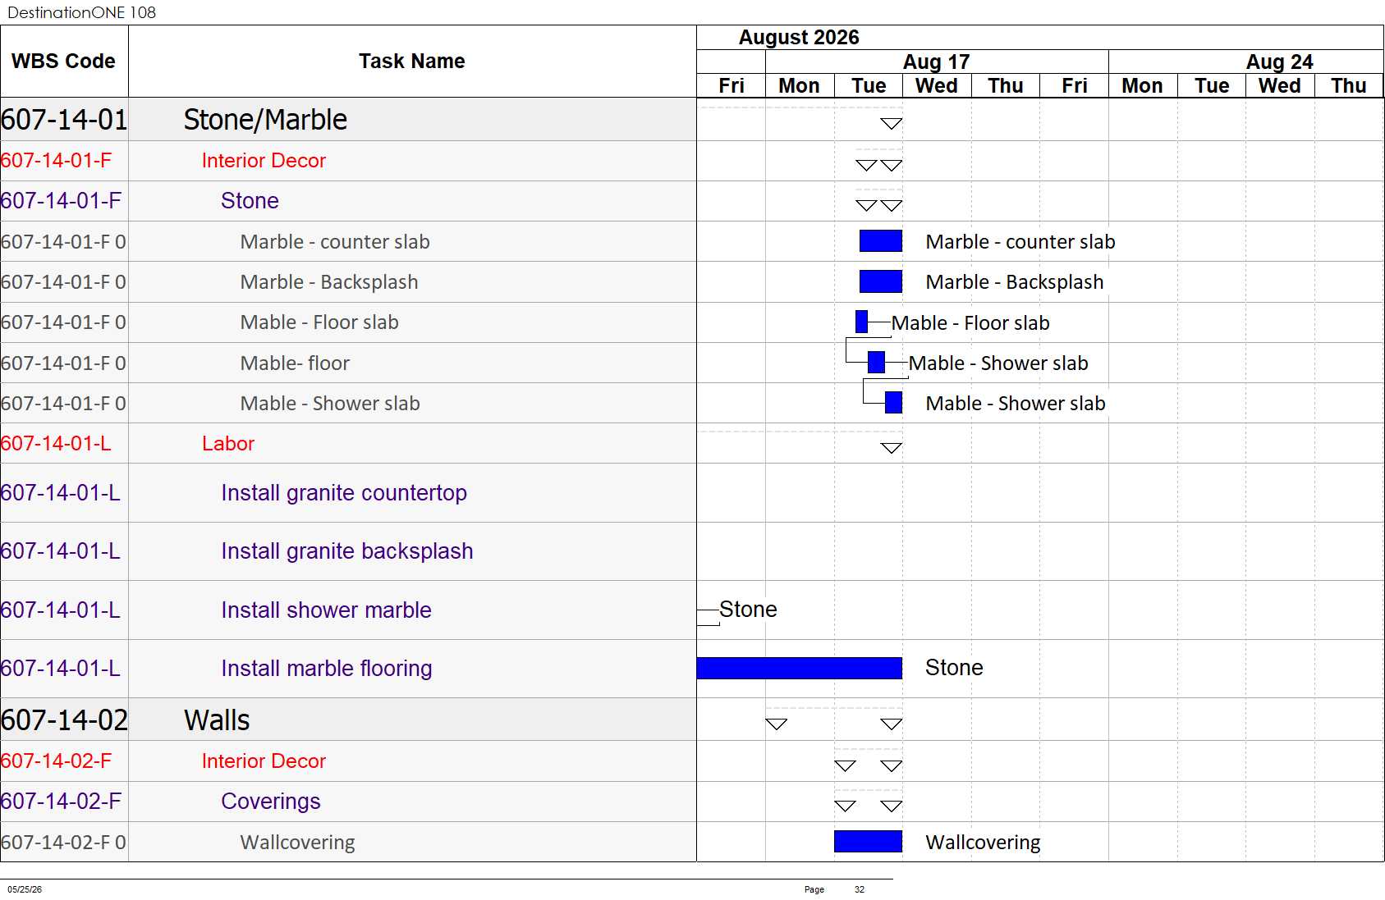The image size is (1385, 900).
Task: Select the Coverings task name
Action: click(271, 802)
